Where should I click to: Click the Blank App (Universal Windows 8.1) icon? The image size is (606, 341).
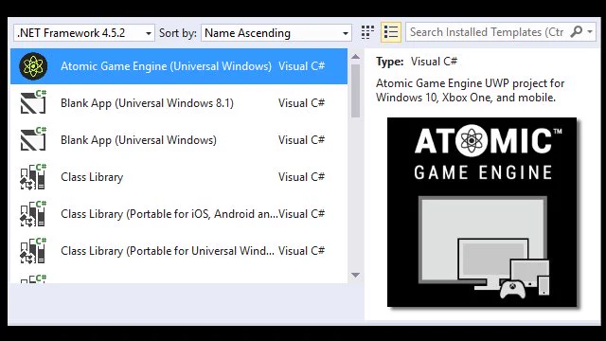[33, 102]
